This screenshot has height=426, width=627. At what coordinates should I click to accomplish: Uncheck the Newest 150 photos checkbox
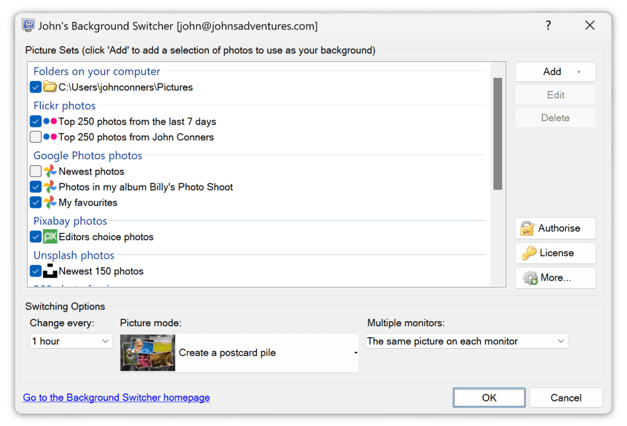[36, 271]
